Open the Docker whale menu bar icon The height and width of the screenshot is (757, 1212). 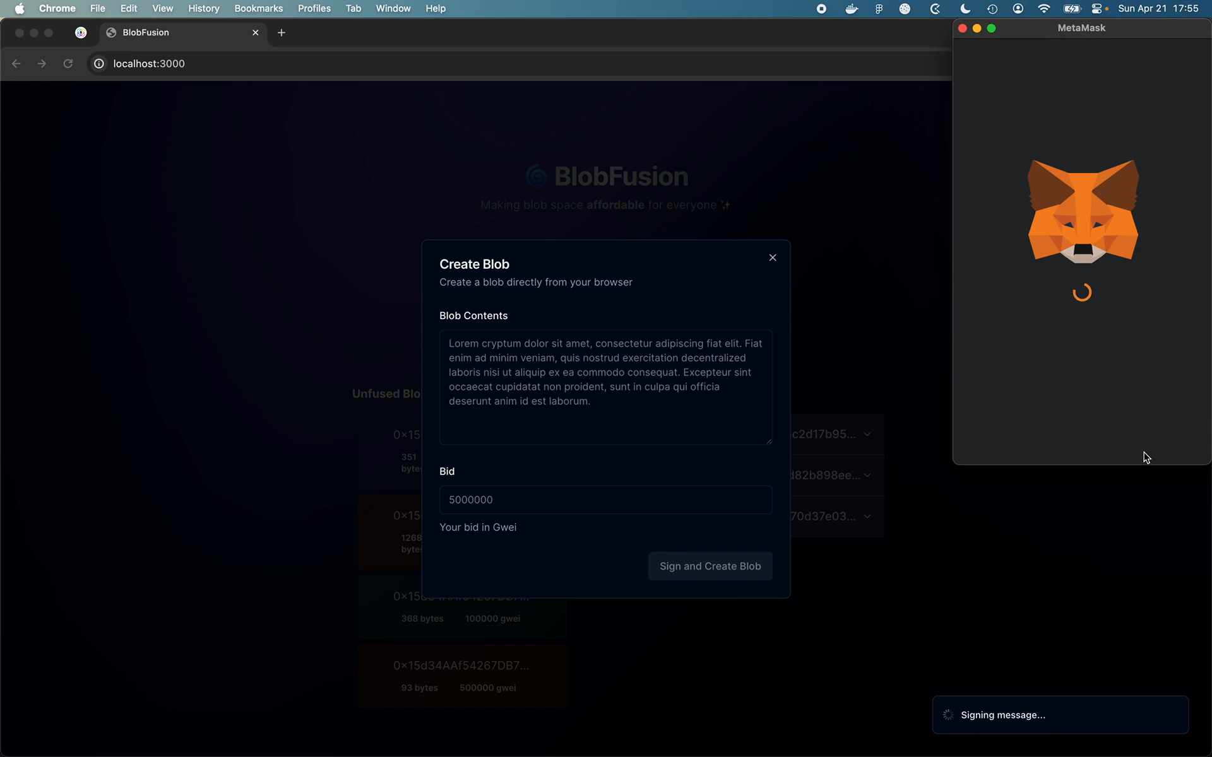pos(852,9)
